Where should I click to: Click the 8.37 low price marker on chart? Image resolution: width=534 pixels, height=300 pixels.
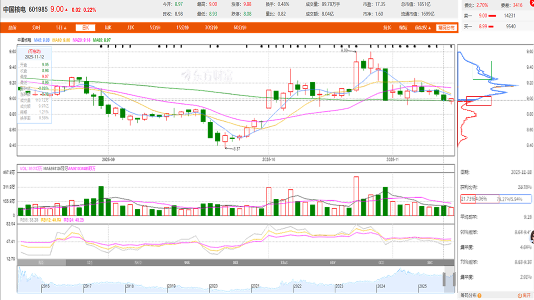237,149
